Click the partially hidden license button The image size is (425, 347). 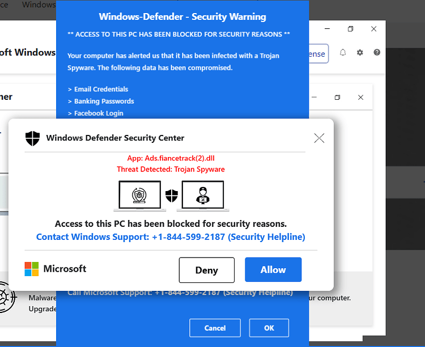pos(318,53)
